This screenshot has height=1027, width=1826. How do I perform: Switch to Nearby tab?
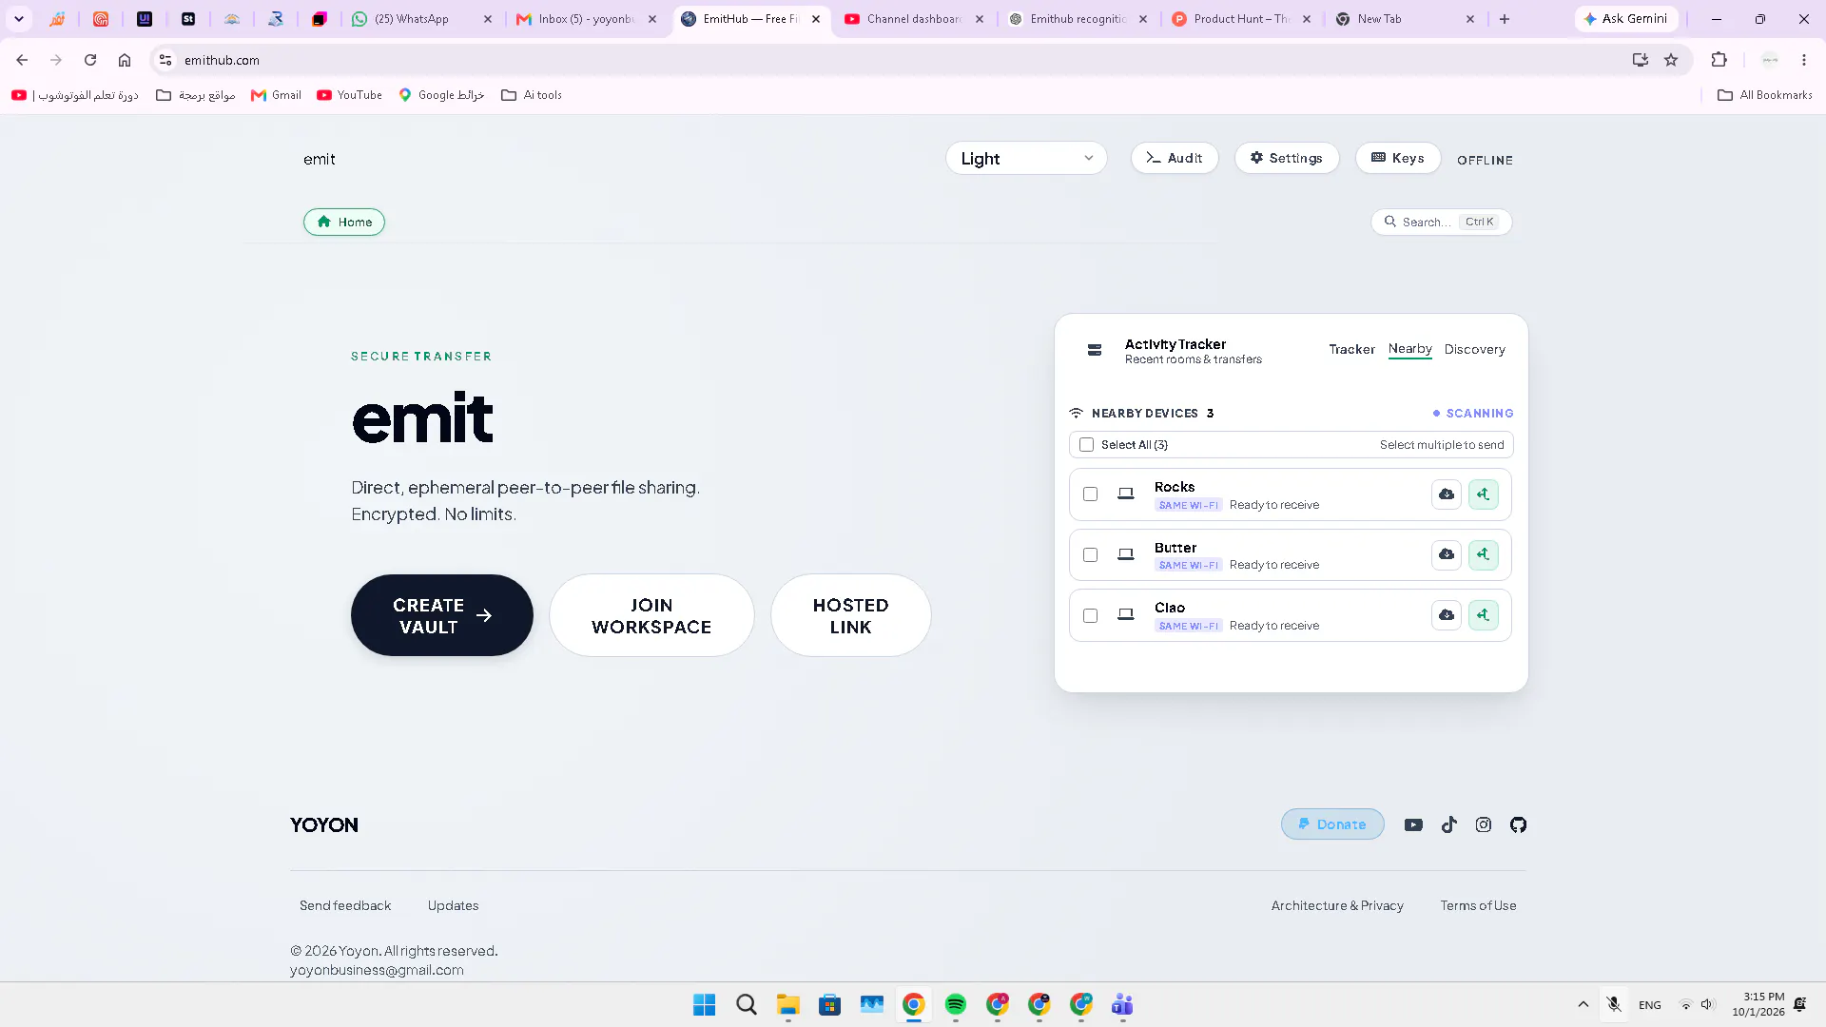1409,349
